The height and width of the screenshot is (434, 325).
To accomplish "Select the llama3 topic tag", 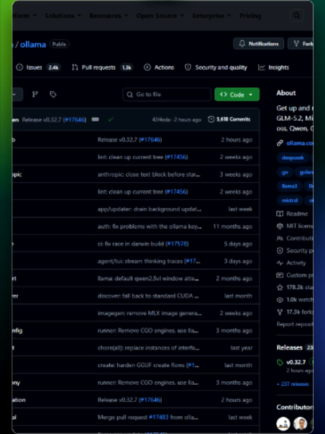I will click(289, 186).
